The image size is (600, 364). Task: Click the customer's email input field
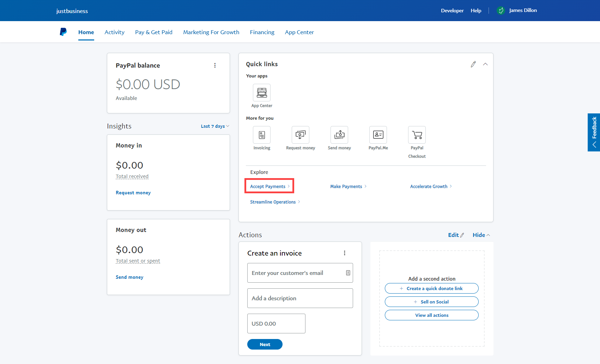300,273
